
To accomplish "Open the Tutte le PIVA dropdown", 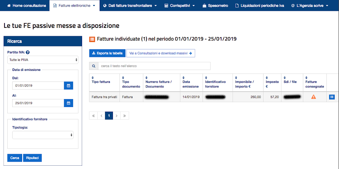I will tap(43, 60).
